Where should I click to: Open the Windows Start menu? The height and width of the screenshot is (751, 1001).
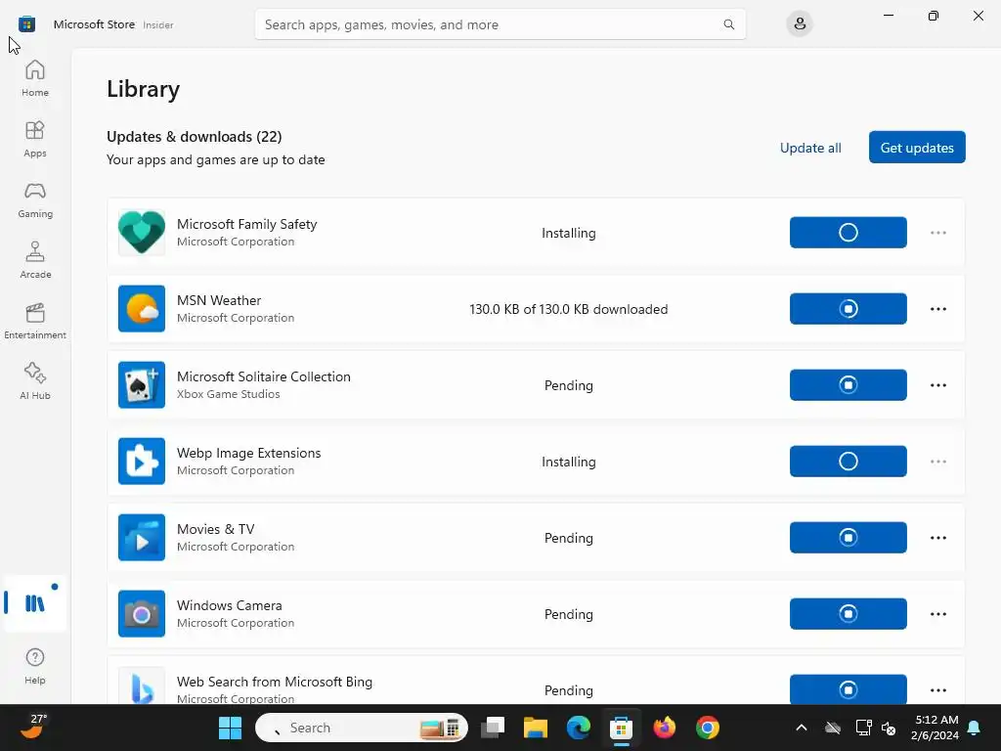pyautogui.click(x=230, y=728)
